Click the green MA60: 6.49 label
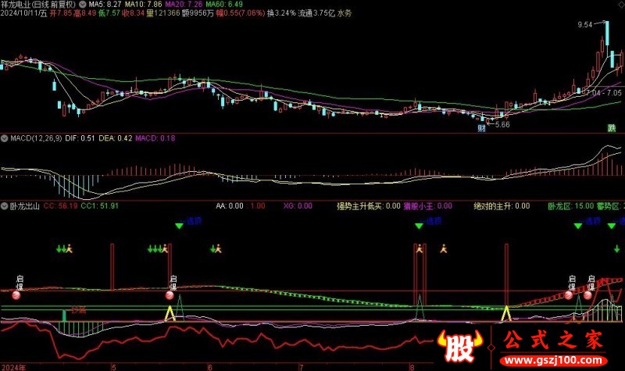The width and height of the screenshot is (625, 371). pyautogui.click(x=224, y=5)
